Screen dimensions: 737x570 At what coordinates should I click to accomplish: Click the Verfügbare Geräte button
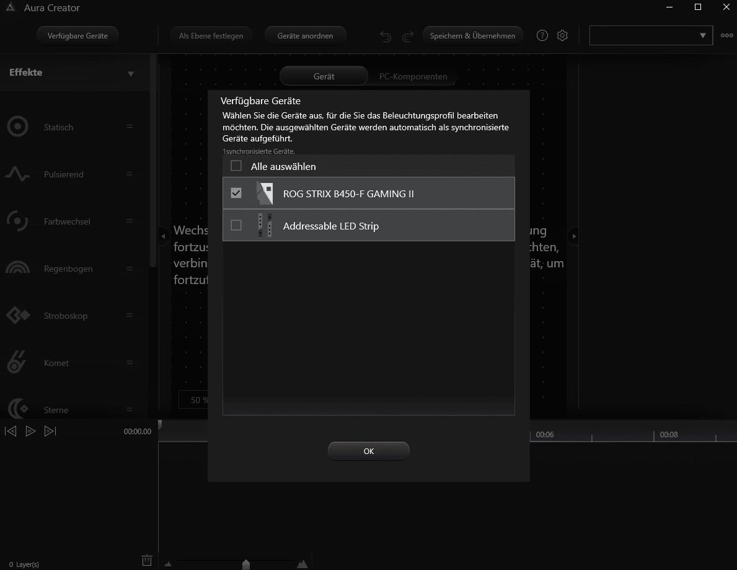point(77,36)
